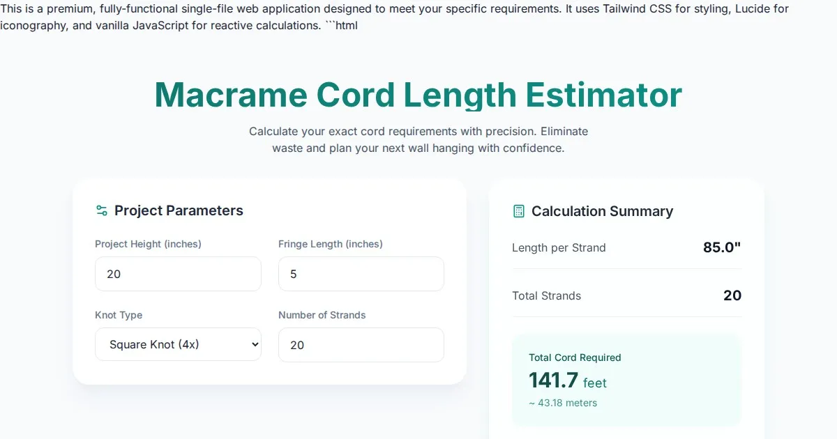837x439 pixels.
Task: Open the Knot Type dropdown
Action: click(x=178, y=344)
